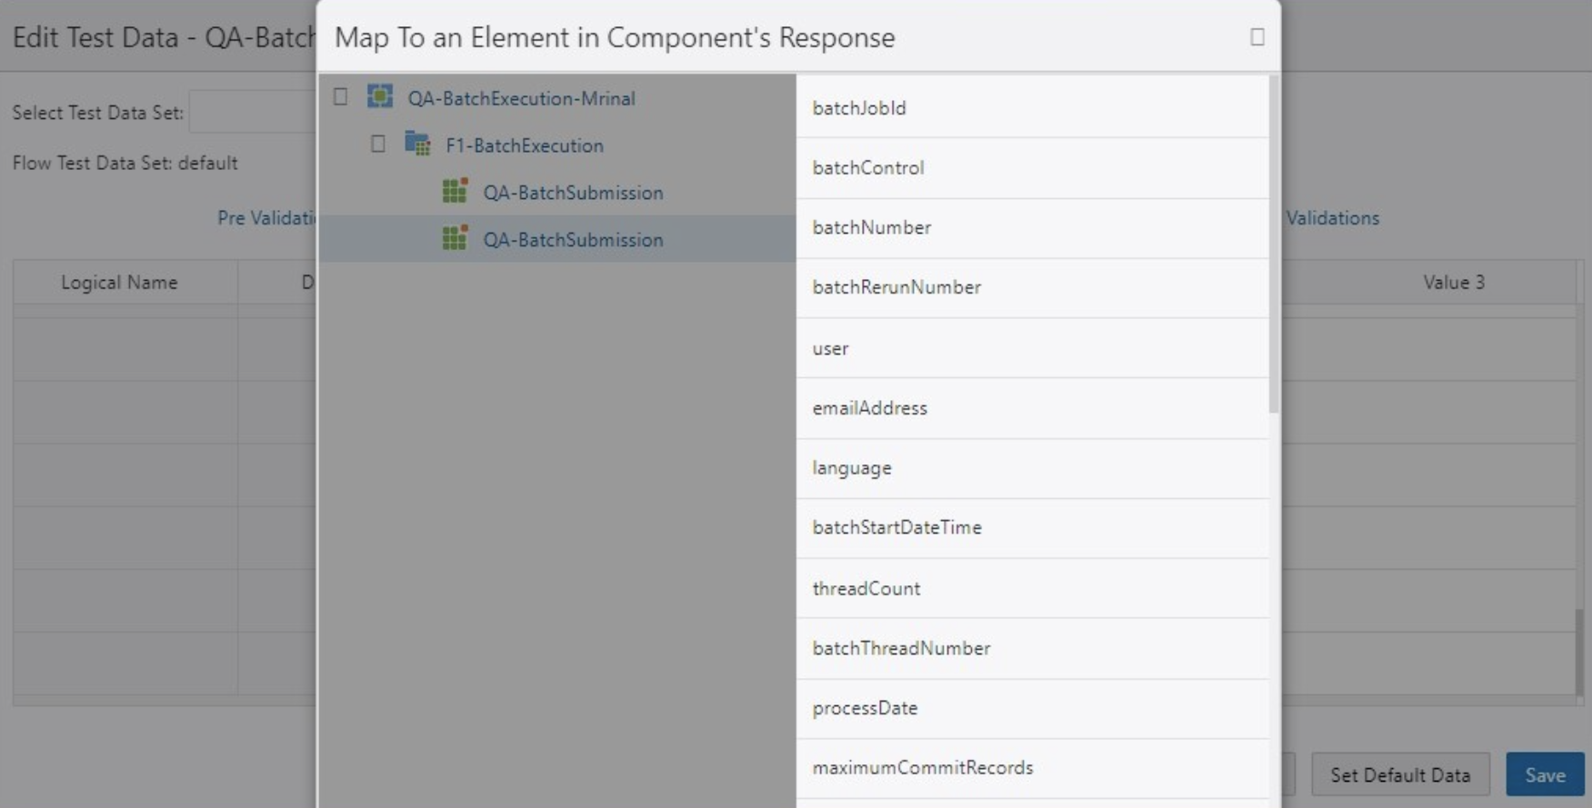Select the F1-BatchExecution tree label
The width and height of the screenshot is (1592, 808).
click(524, 145)
